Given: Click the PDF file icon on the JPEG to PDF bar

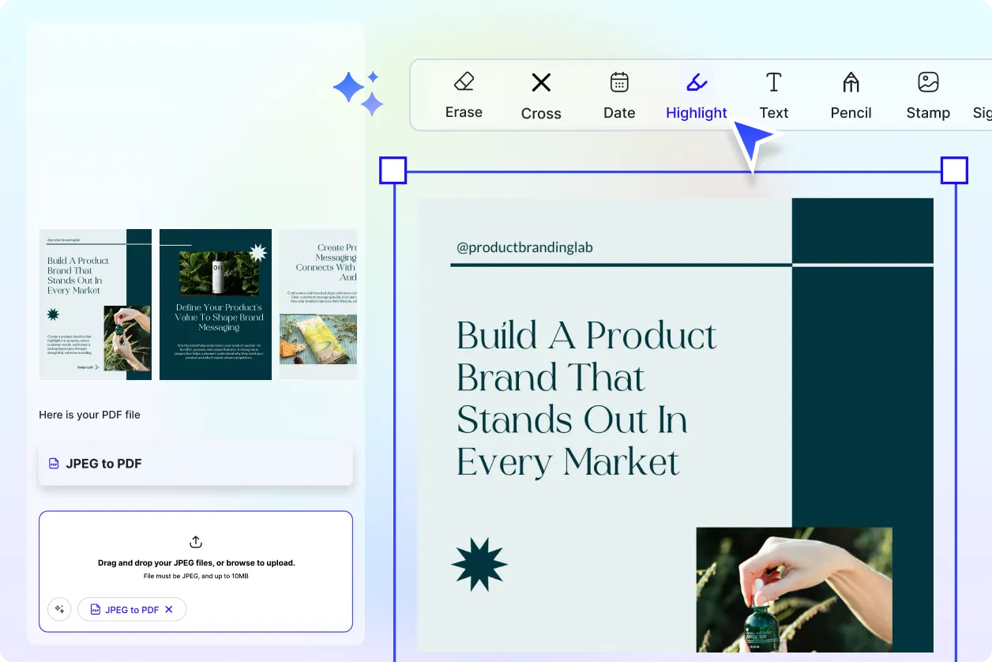Looking at the screenshot, I should [53, 463].
